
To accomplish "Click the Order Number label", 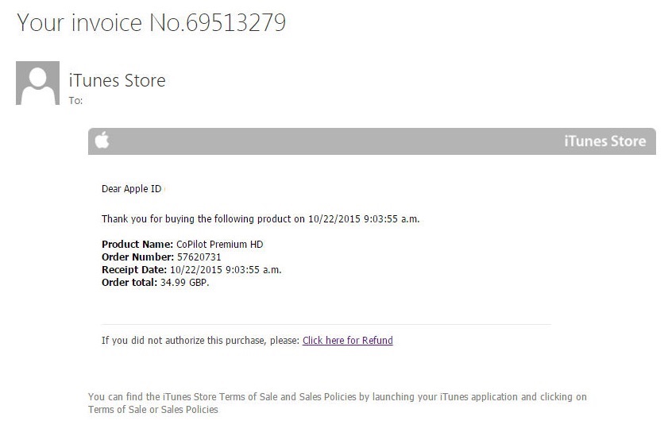I will pyautogui.click(x=137, y=257).
